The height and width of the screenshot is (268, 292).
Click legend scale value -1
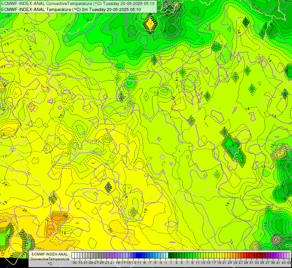pyautogui.click(x=165, y=263)
